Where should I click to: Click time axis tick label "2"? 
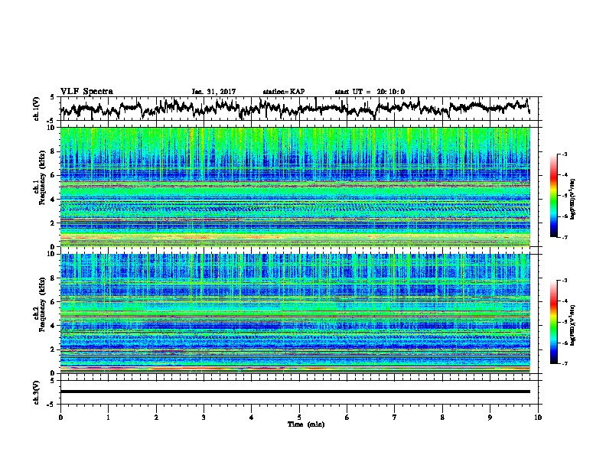pyautogui.click(x=156, y=418)
